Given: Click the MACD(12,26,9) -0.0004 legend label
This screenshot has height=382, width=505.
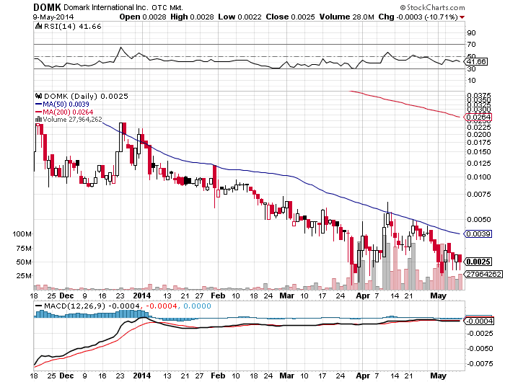Looking at the screenshot, I should point(92,306).
